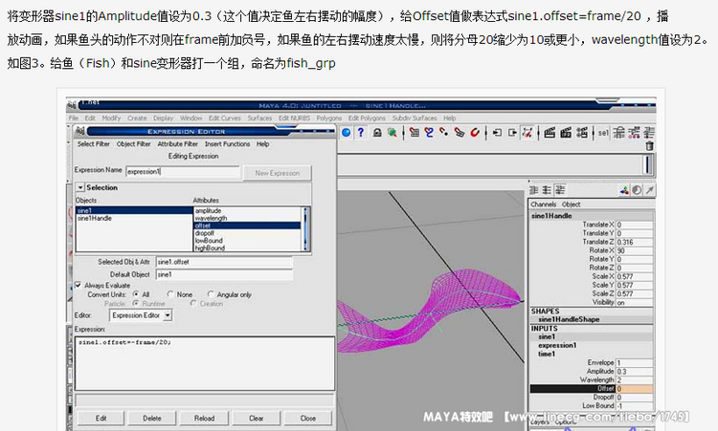Click the question mark help icon
Screen dimensions: 718x431
point(361,133)
